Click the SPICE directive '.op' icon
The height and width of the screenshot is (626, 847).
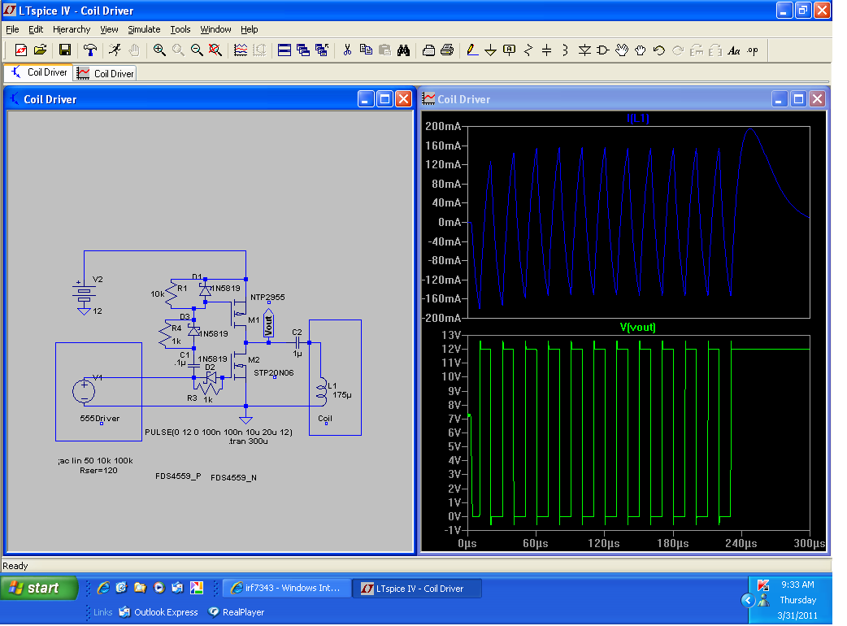(x=753, y=50)
